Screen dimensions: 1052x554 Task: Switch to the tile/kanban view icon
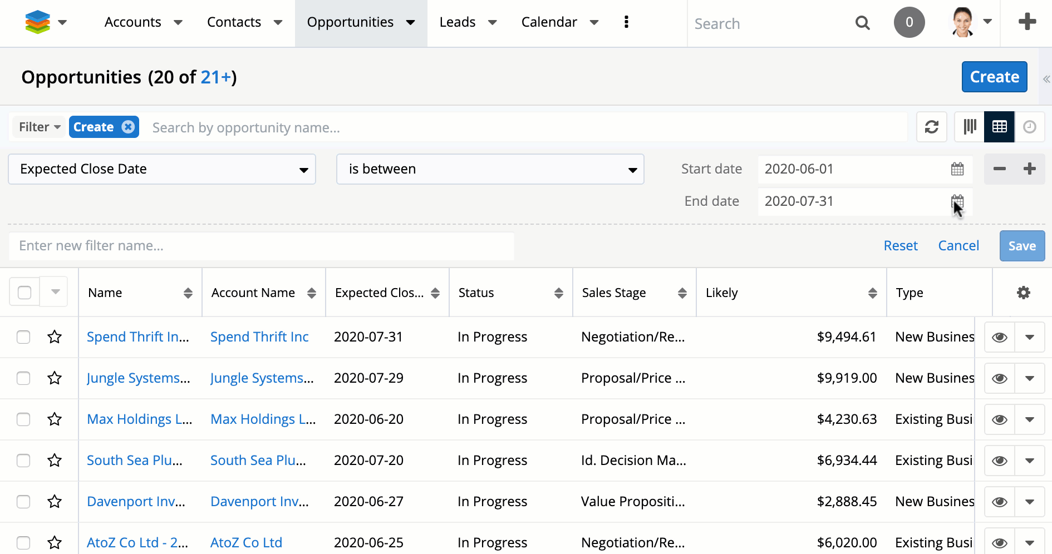(x=970, y=127)
